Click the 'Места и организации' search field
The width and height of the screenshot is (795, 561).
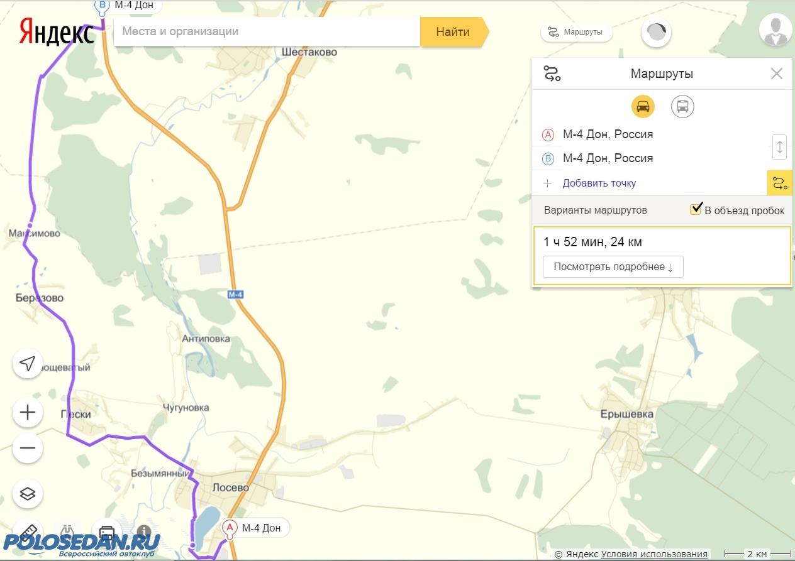tap(267, 31)
